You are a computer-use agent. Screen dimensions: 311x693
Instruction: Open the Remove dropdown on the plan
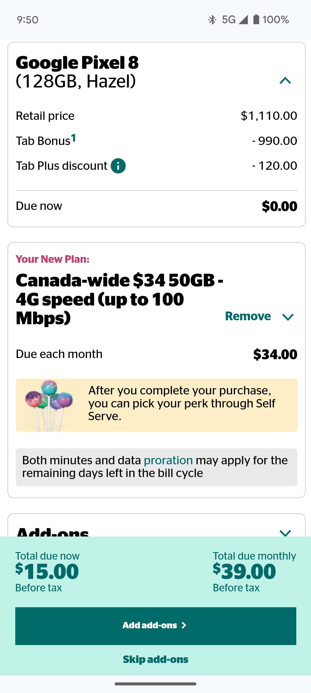(x=288, y=316)
